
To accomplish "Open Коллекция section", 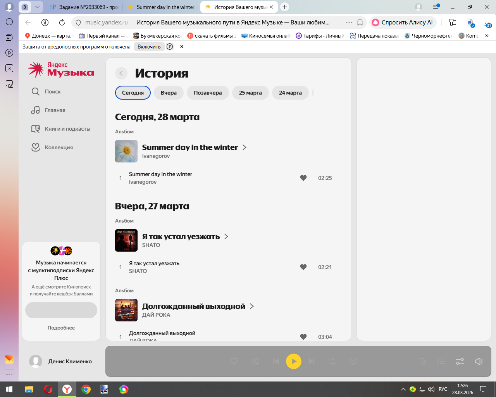I will click(52, 147).
